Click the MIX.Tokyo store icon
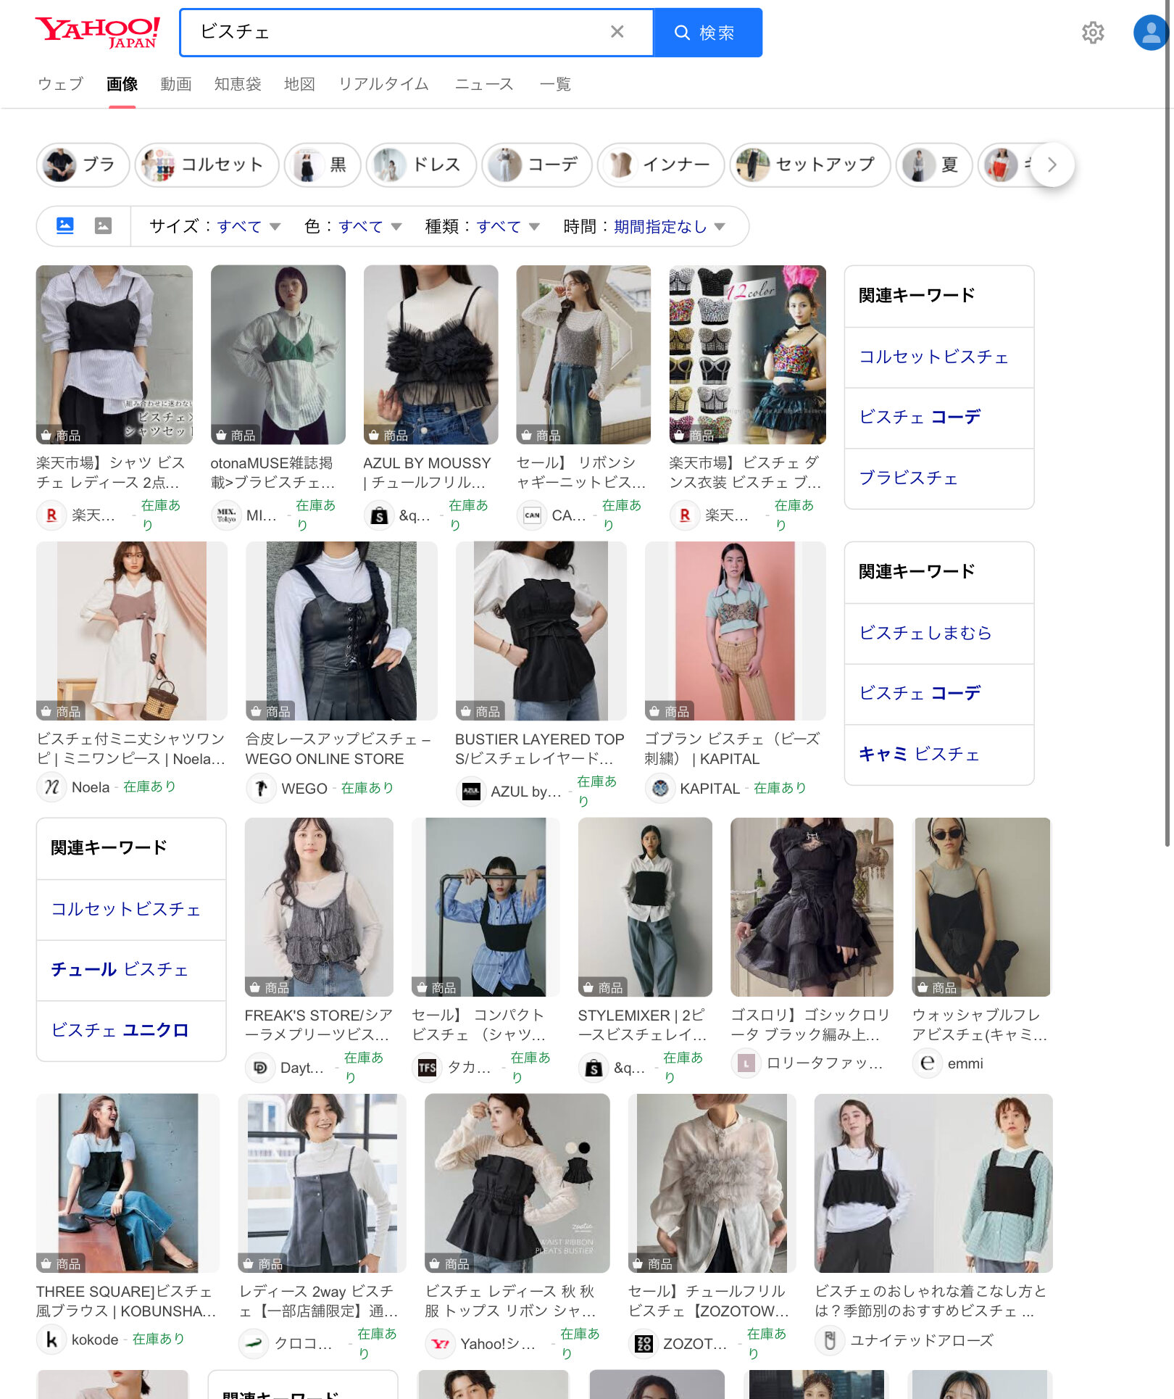 [226, 515]
